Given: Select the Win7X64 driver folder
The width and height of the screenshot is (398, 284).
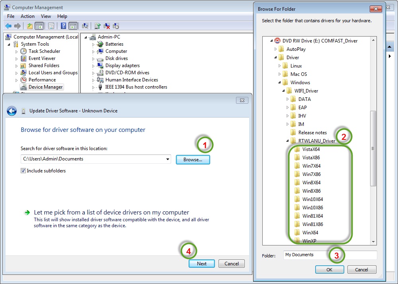Looking at the screenshot, I should pos(311,166).
